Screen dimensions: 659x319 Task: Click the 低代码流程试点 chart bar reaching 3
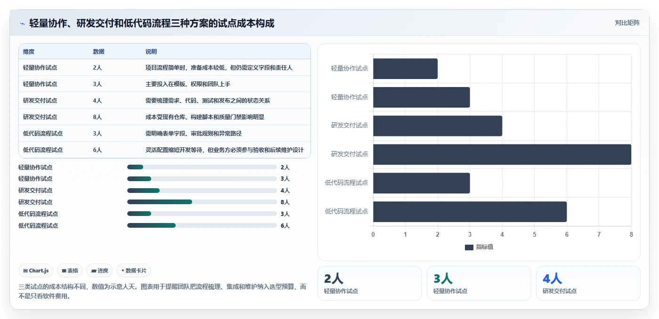(421, 183)
